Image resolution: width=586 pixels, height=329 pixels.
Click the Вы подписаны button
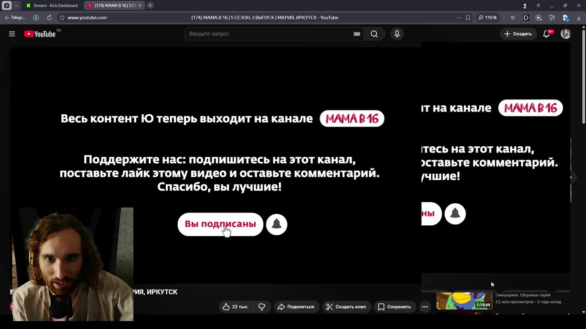coord(220,224)
